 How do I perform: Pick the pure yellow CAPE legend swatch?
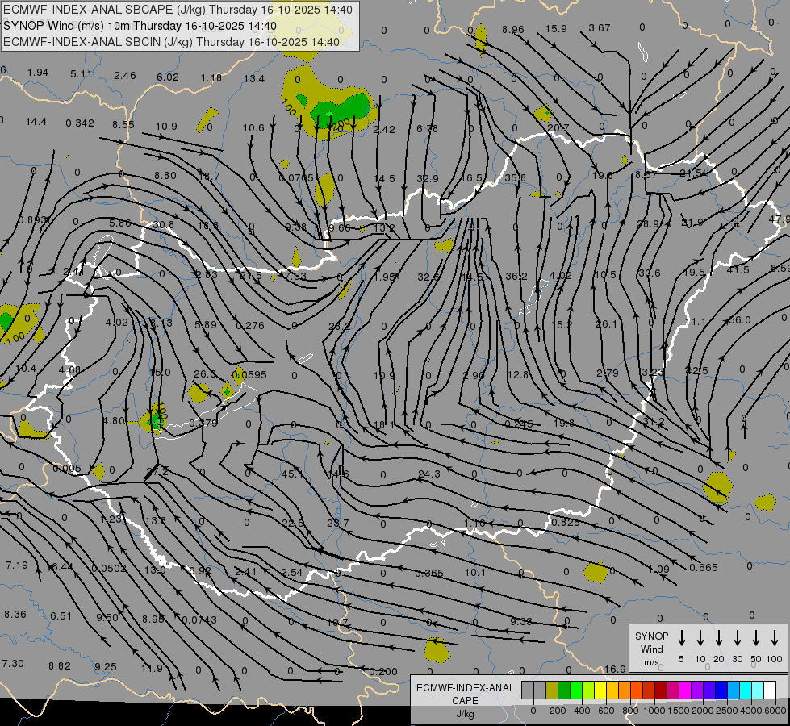(600, 690)
